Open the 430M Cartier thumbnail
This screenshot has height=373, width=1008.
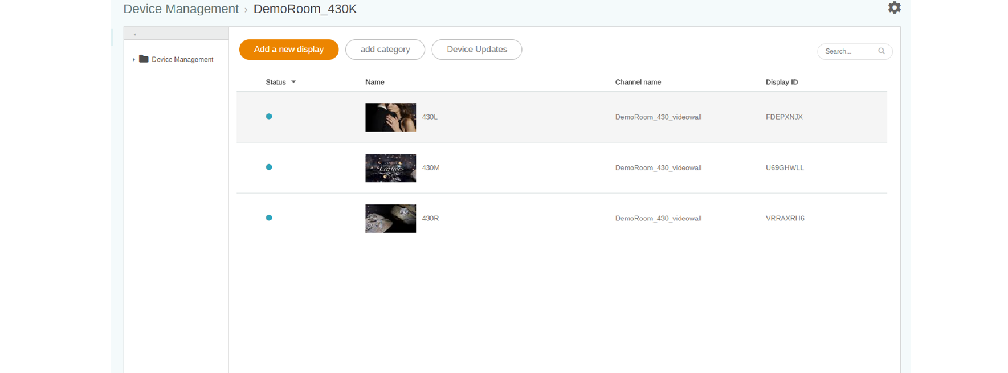pyautogui.click(x=390, y=168)
